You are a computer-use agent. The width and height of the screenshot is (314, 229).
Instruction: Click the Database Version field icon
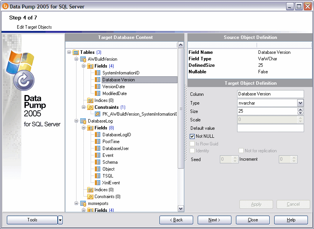tap(98, 80)
